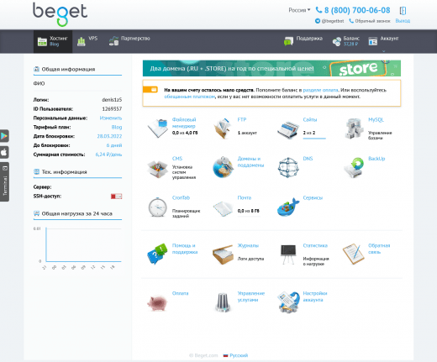Toggle the SSH-доступ switch

tap(116, 197)
